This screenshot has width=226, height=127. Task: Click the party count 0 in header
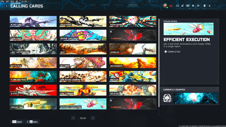(209, 6)
